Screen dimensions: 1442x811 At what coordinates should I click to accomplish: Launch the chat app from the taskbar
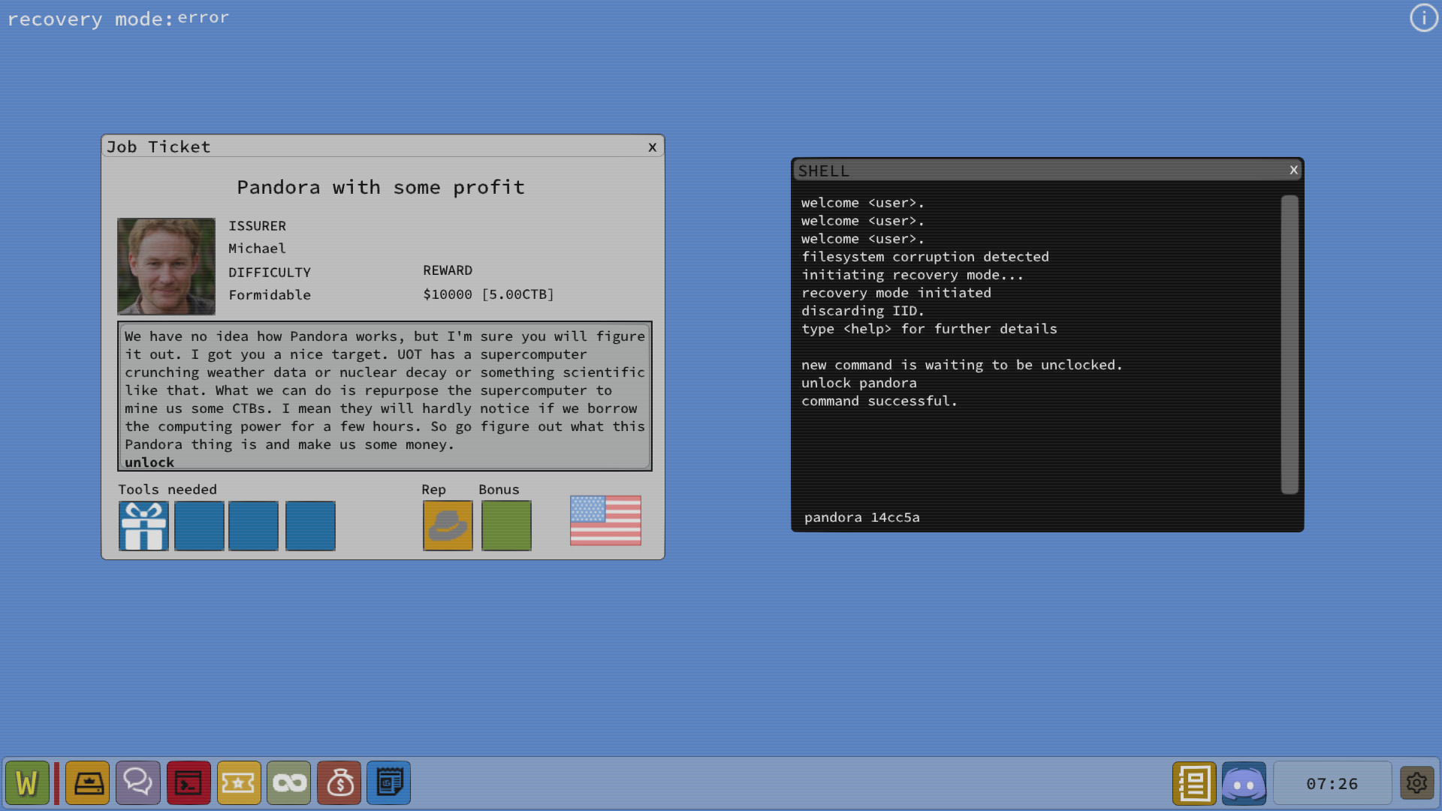pyautogui.click(x=138, y=782)
